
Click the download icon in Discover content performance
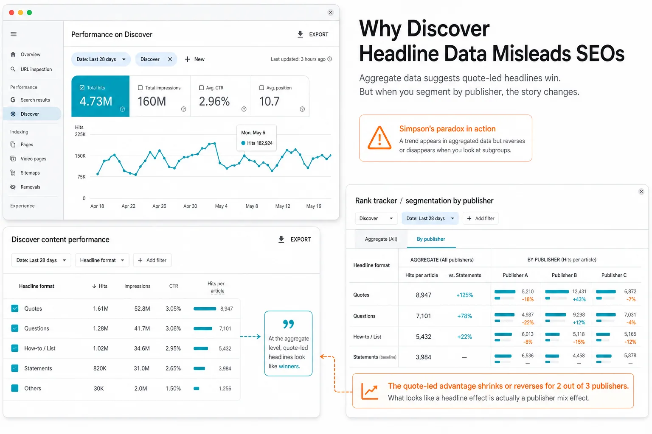click(281, 239)
